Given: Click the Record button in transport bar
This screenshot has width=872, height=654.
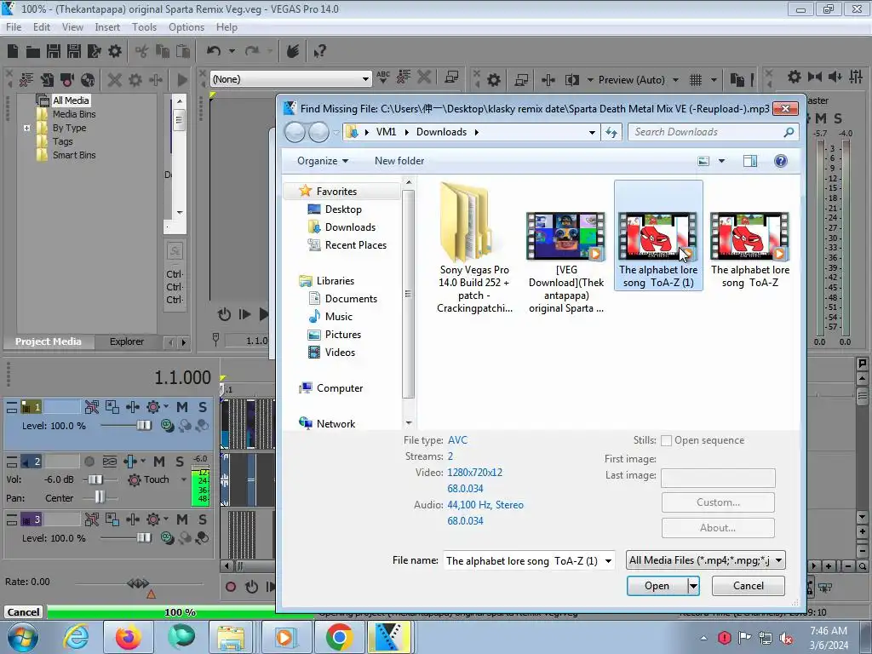Looking at the screenshot, I should click(231, 587).
